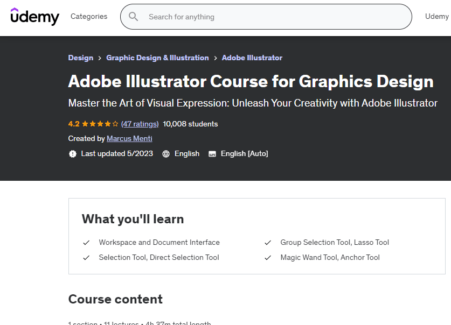Navigate to Adobe Illustrator breadcrumb
451x325 pixels.
point(252,58)
